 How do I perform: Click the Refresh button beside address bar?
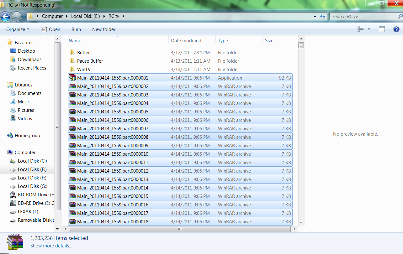(x=323, y=16)
